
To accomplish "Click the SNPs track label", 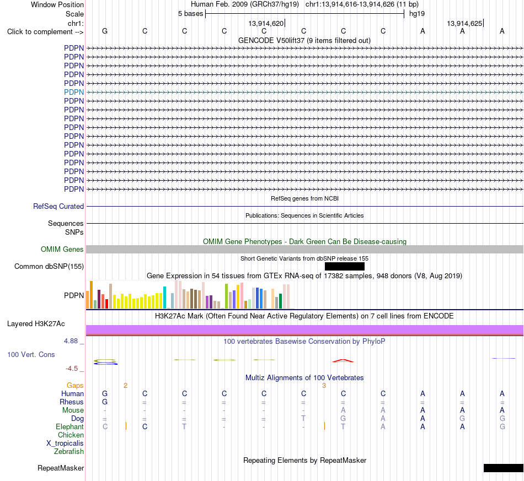I will 74,232.
